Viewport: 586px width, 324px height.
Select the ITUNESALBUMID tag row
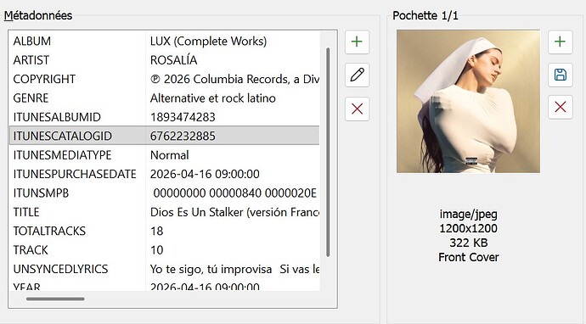(x=165, y=117)
